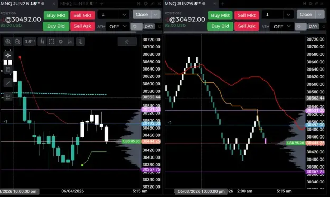Activate the dashed rectangle selection tool

click(x=51, y=42)
